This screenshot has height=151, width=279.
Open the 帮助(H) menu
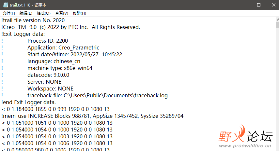(x=79, y=13)
